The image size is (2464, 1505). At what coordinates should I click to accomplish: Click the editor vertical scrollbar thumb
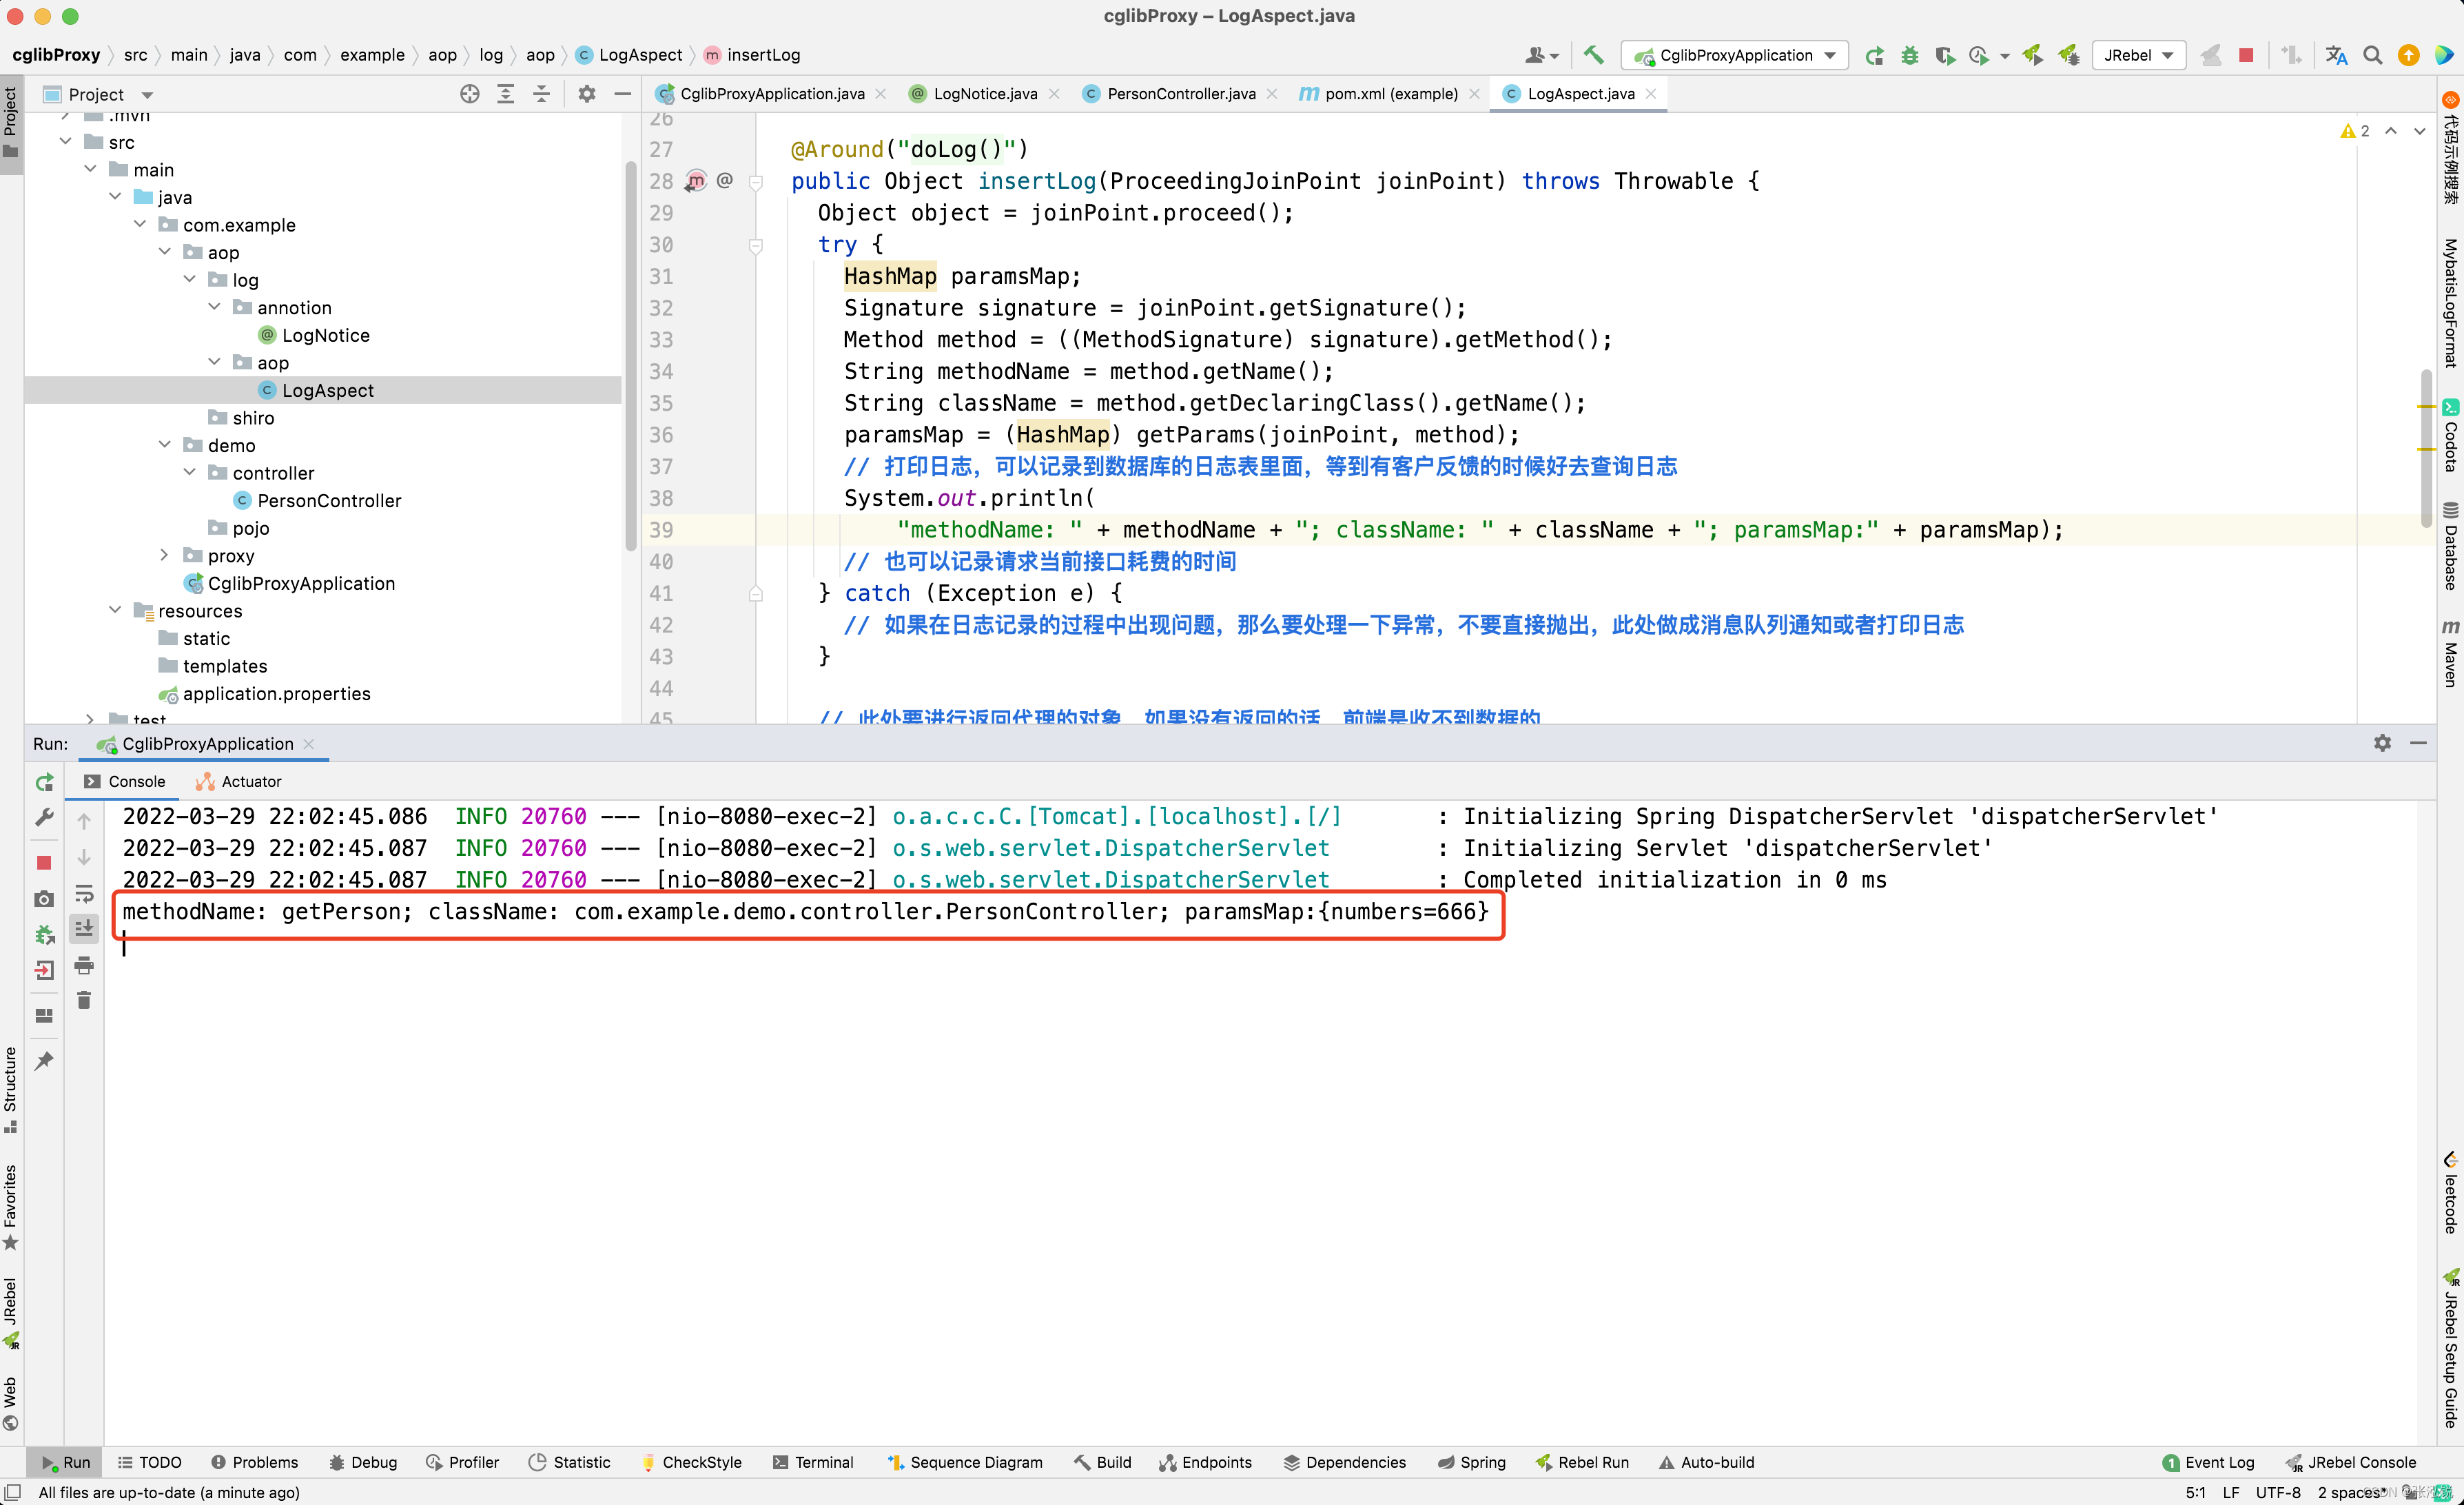click(x=2426, y=448)
